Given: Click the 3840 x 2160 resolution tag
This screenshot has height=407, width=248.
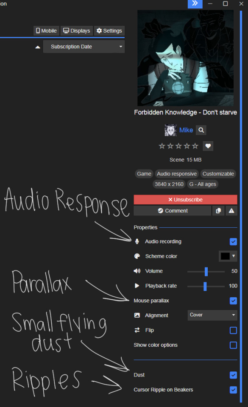Looking at the screenshot, I should click(169, 184).
